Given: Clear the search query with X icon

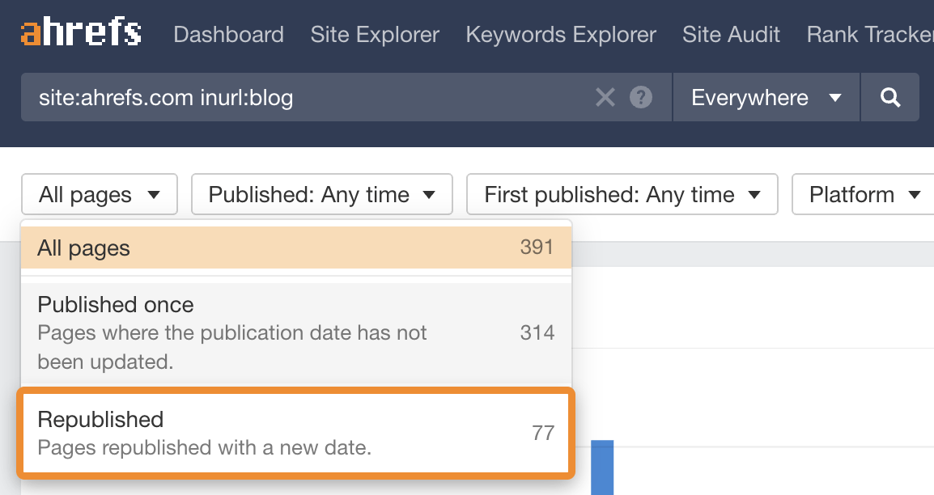Looking at the screenshot, I should tap(605, 98).
